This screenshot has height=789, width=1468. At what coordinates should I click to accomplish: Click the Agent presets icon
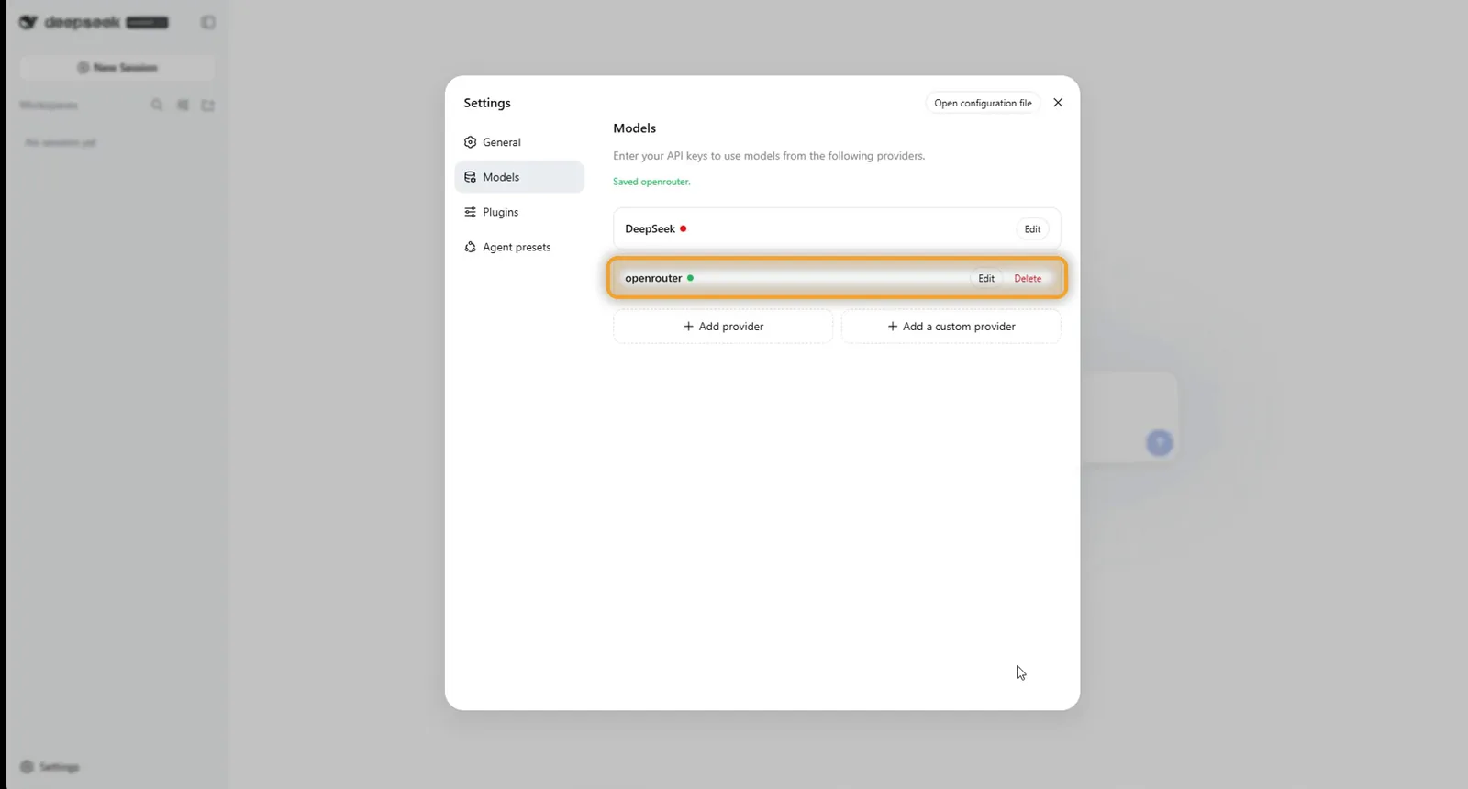click(470, 247)
